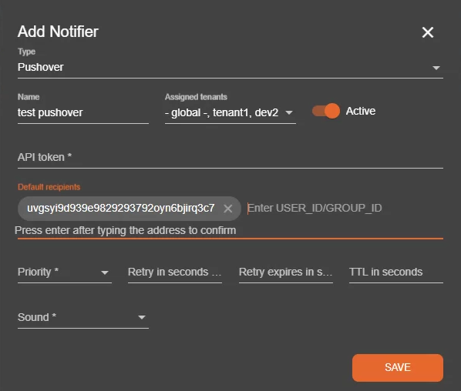Click the SAVE button

[x=398, y=367]
